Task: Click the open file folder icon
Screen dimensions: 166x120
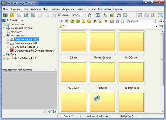Action: point(12,15)
